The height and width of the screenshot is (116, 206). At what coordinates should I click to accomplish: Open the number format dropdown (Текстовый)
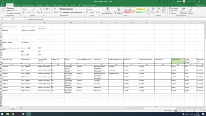99,9
